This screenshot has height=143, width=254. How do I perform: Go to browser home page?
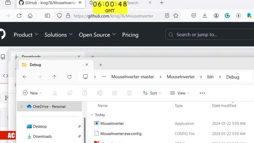pyautogui.click(x=30, y=16)
